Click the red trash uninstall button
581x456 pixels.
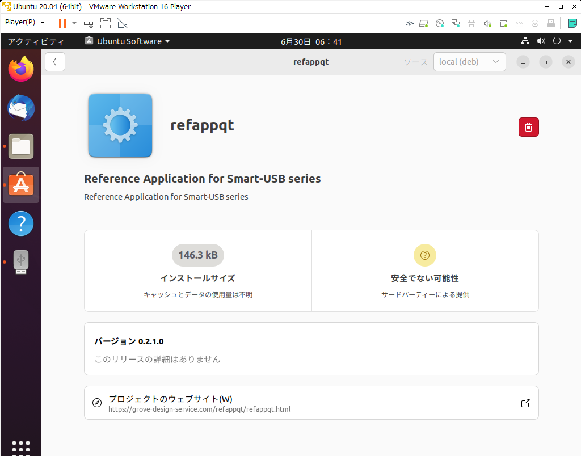pos(528,127)
